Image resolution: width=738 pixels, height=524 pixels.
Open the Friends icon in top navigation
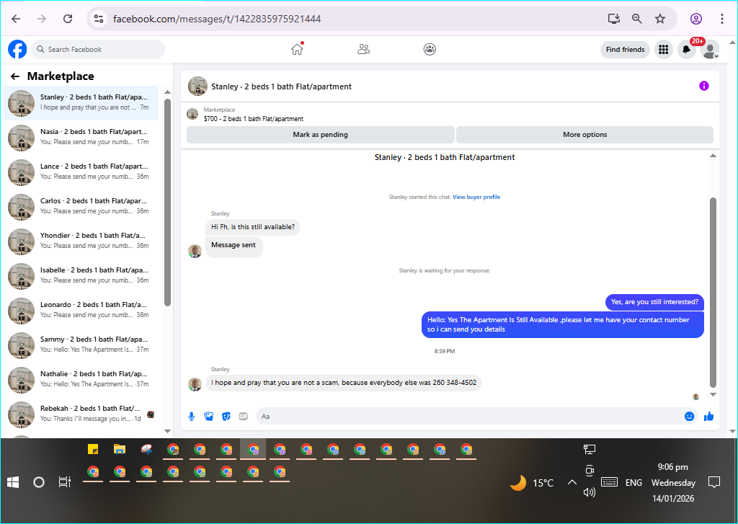(363, 49)
